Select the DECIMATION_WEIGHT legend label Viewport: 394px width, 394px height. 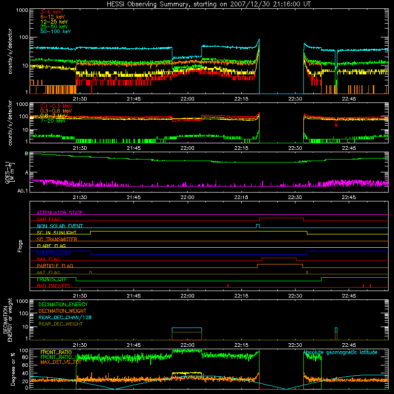(x=63, y=311)
